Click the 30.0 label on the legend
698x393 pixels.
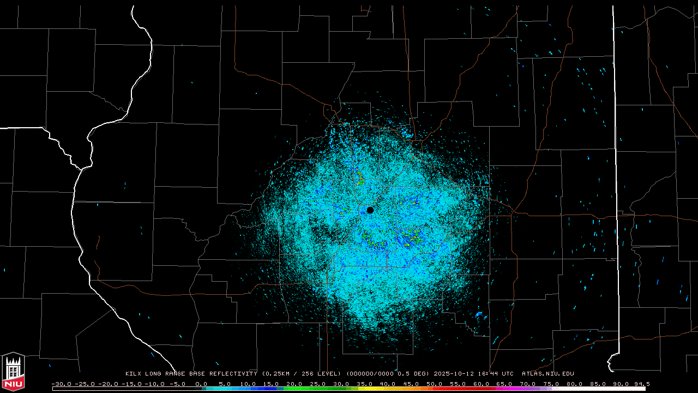tap(341, 384)
